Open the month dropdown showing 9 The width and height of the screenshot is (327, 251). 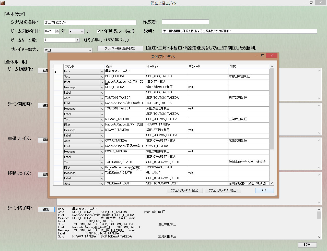[82, 31]
